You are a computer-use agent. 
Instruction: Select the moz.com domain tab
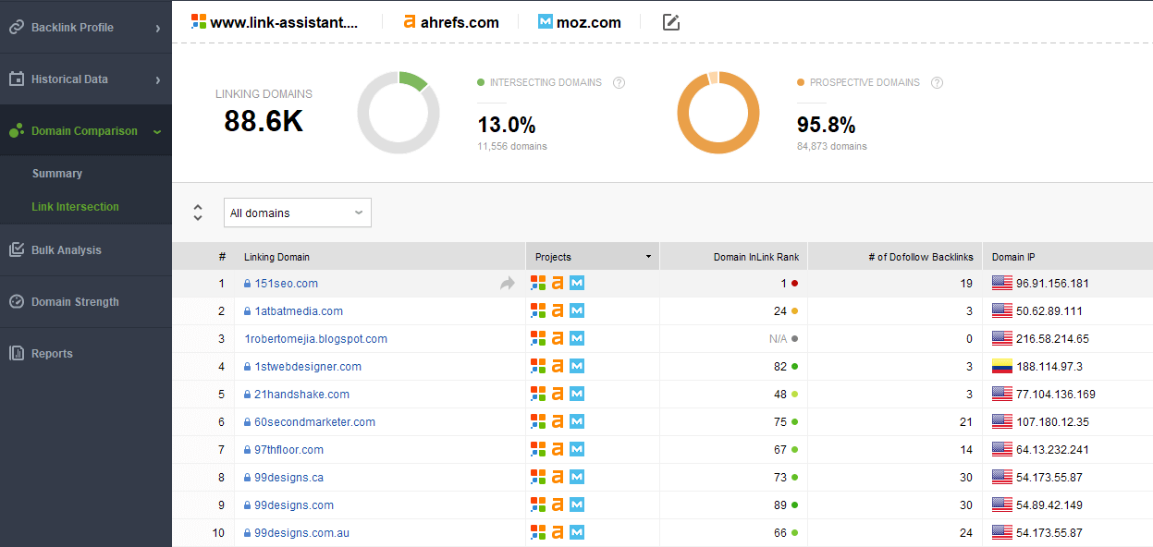pyautogui.click(x=580, y=22)
